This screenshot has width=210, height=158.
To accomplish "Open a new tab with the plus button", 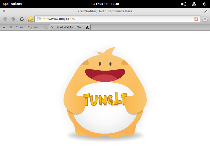I will coord(4,27).
